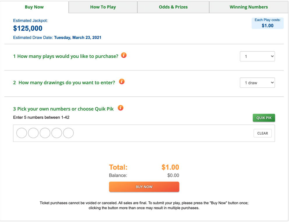This screenshot has height=222, width=289.
Task: Click the info icon beside drawings question
Action: click(x=121, y=82)
